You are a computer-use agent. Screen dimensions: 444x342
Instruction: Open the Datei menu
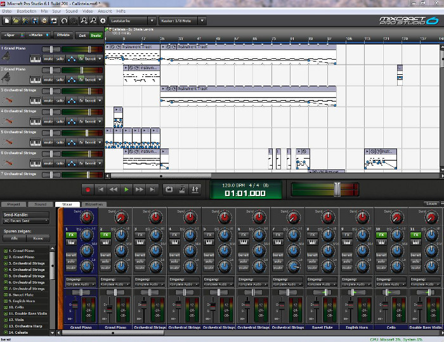[x=7, y=11]
